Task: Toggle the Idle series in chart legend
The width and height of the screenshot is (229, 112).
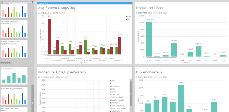Action: pyautogui.click(x=128, y=19)
